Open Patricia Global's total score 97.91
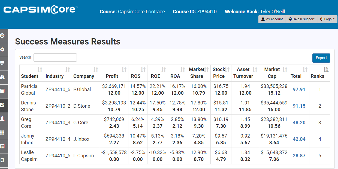The image size is (338, 169). point(299,90)
